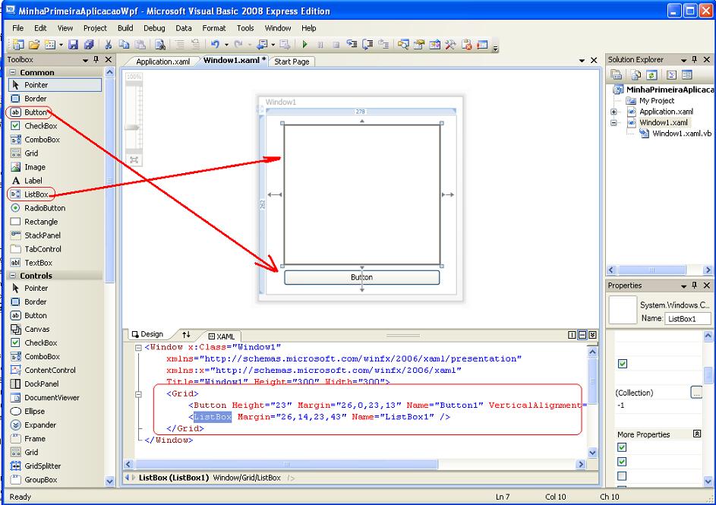Screen dimensions: 716x505
Task: Open the Toolbox panel window-position dropdown
Action: [x=85, y=60]
